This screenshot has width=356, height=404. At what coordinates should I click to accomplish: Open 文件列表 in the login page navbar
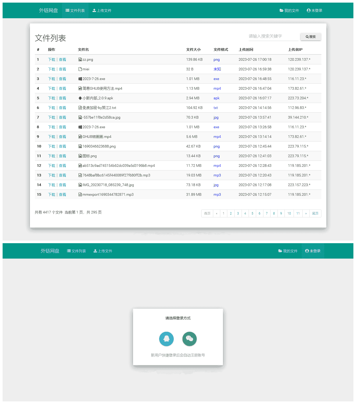pyautogui.click(x=76, y=251)
